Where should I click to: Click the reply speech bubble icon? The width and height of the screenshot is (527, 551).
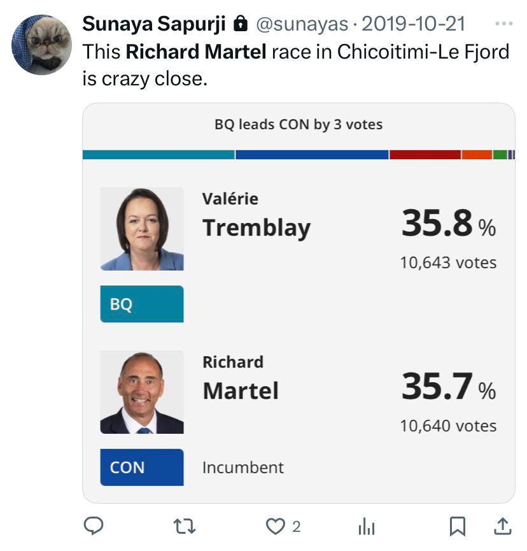pos(94,526)
